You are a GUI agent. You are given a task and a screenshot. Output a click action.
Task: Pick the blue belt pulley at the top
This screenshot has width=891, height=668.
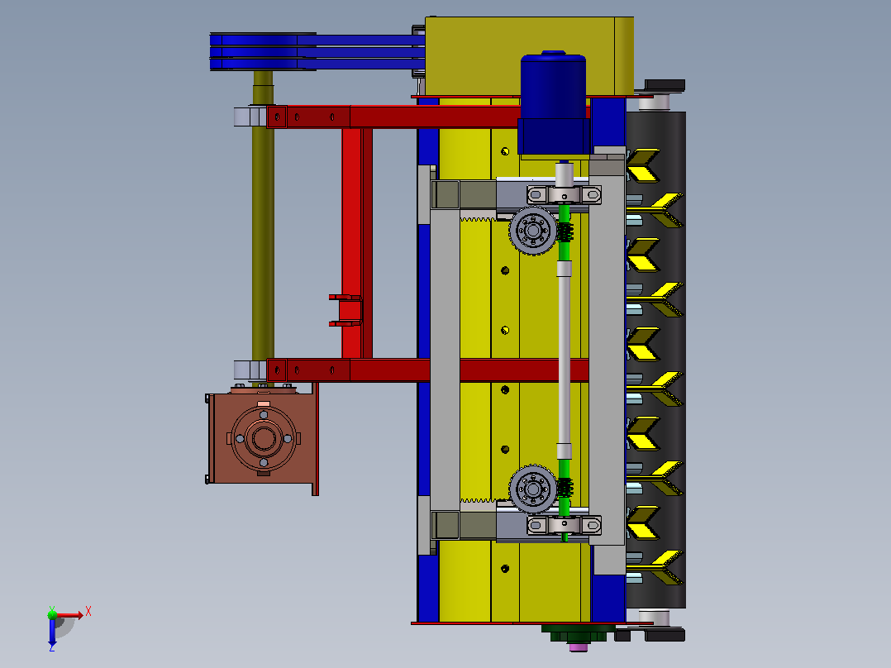coord(263,52)
